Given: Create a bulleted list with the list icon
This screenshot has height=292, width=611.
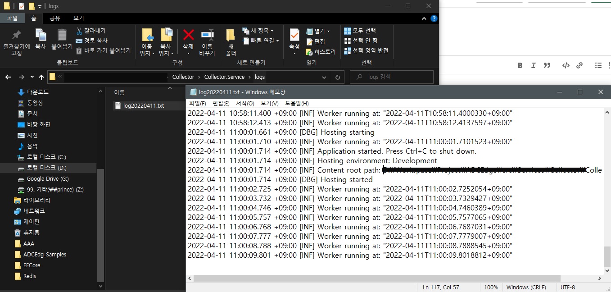Looking at the screenshot, I should coord(598,65).
